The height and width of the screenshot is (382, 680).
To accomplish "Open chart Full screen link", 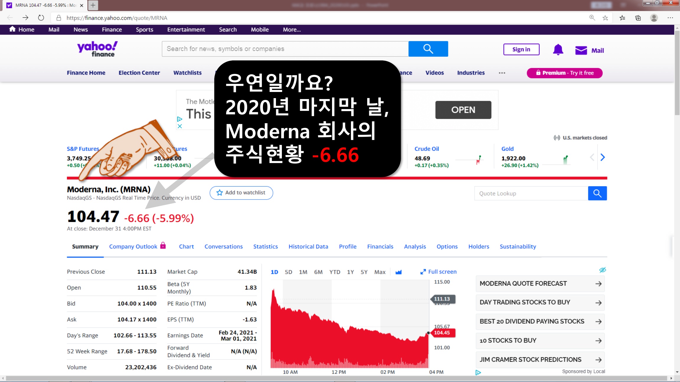I will 439,272.
